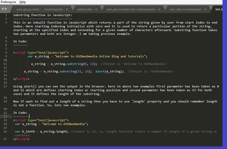Image resolution: width=227 pixels, height=149 pixels.
Task: Open the Preferences menu
Action: [x=9, y=2]
